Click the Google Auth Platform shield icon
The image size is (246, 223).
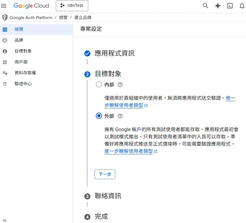pos(5,17)
